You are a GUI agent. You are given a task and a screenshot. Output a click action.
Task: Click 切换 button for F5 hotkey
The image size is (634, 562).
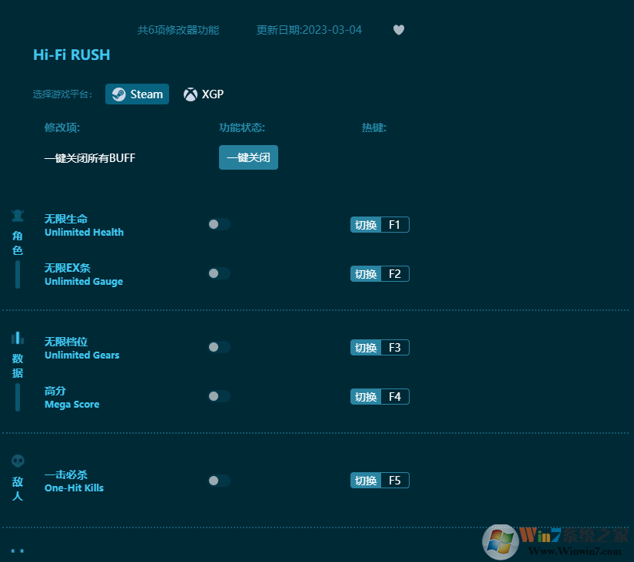pyautogui.click(x=366, y=481)
